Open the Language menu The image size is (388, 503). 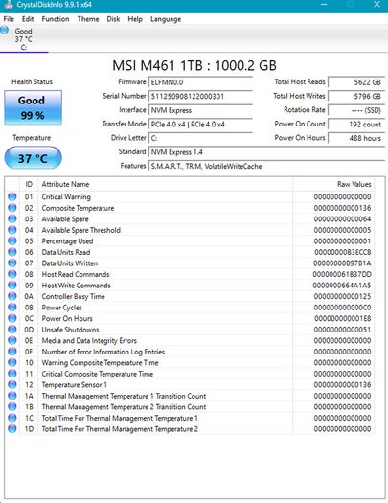click(166, 19)
